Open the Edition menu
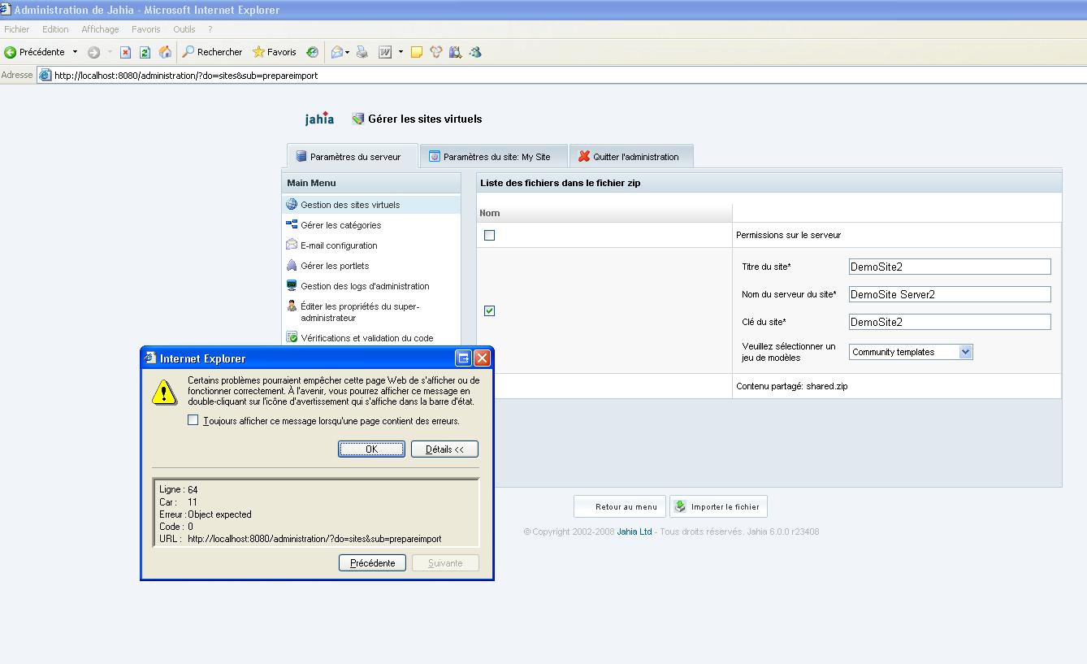1087x664 pixels. tap(55, 29)
